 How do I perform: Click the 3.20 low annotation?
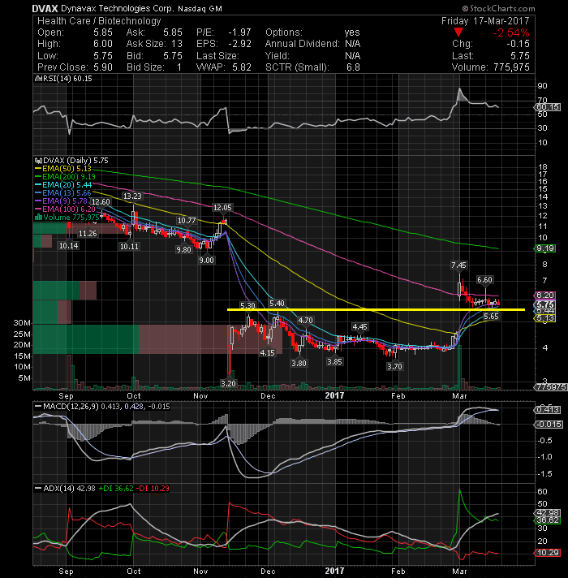228,383
